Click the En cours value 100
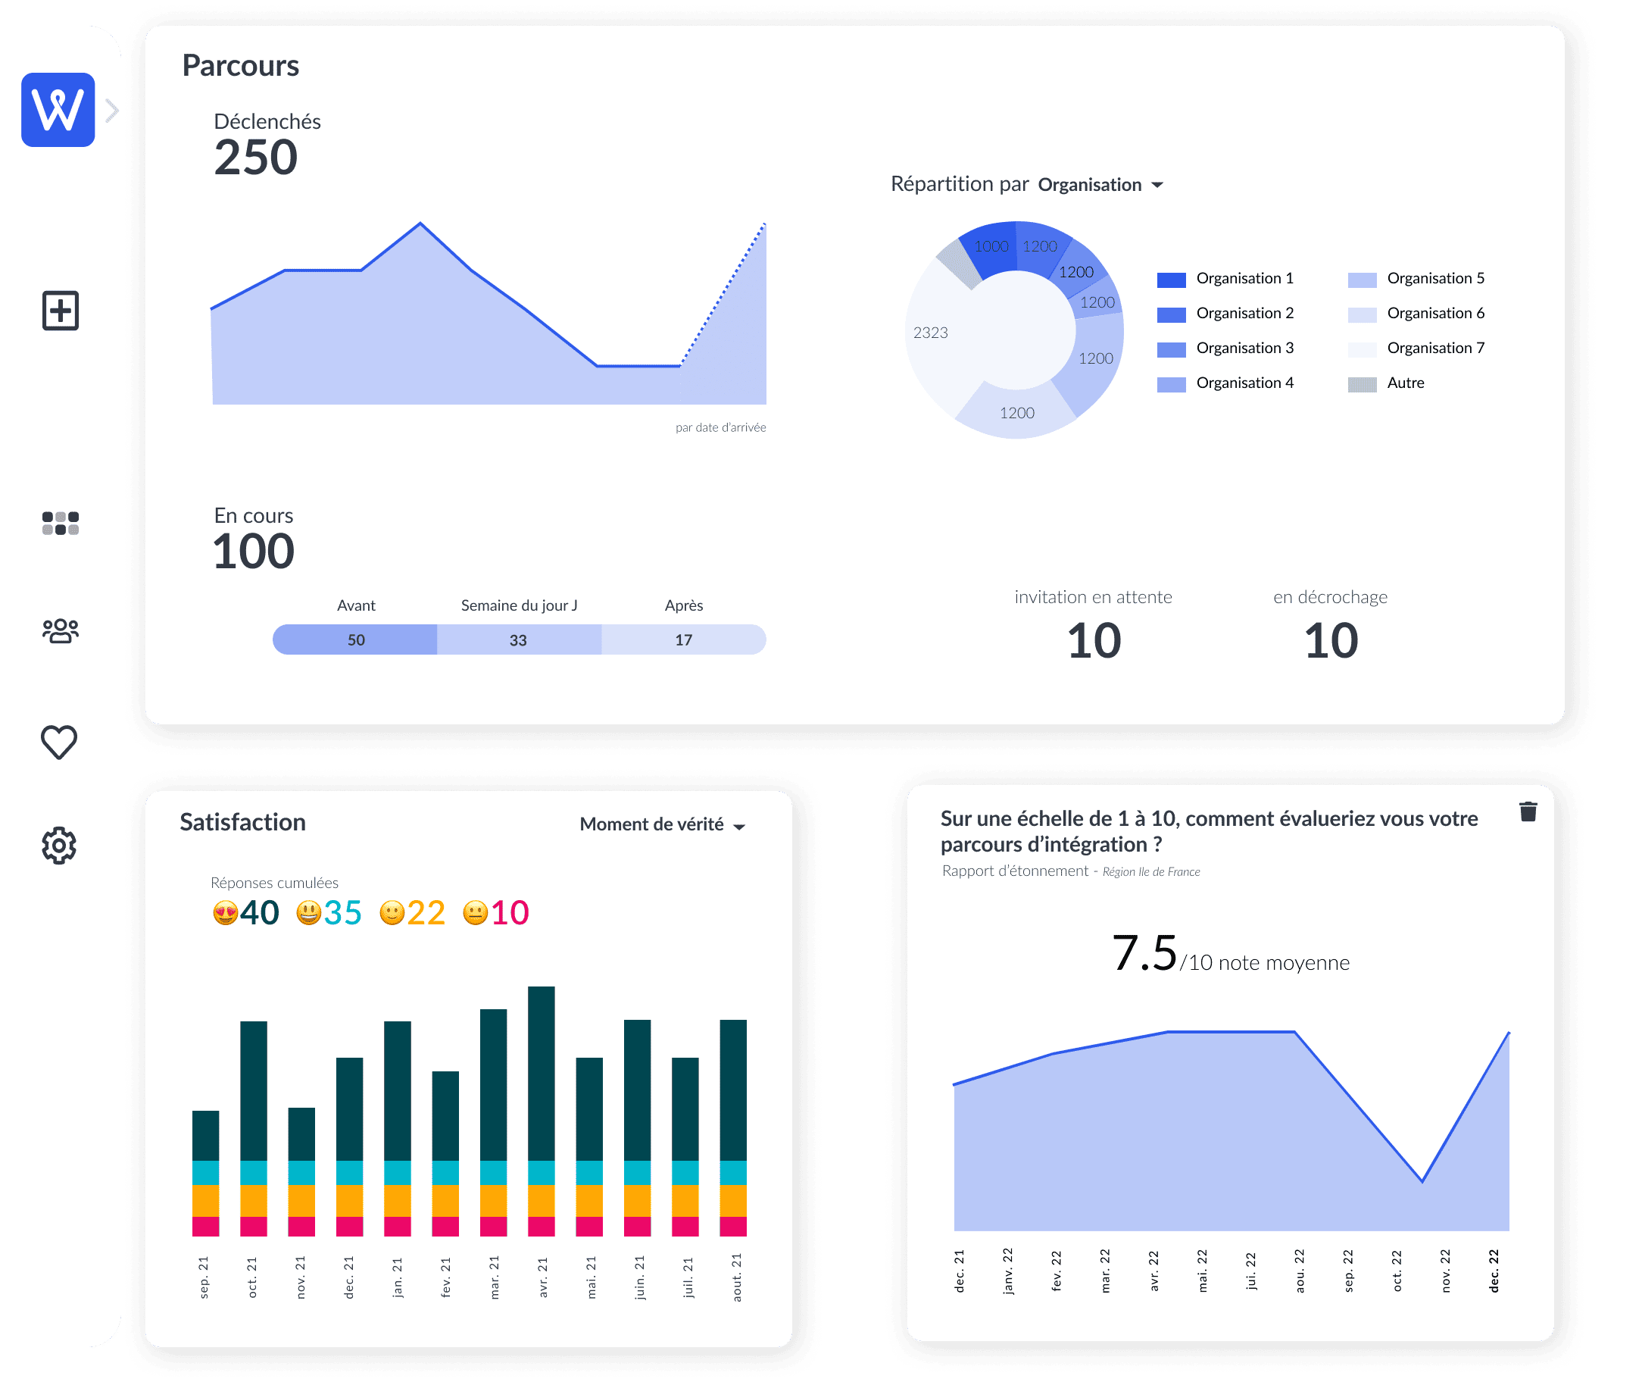The width and height of the screenshot is (1642, 1382). (254, 552)
